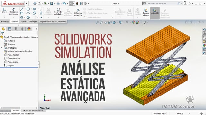Open Suplementos do SOLIDWORKS tab
This screenshot has height=115, width=206.
tap(53, 22)
